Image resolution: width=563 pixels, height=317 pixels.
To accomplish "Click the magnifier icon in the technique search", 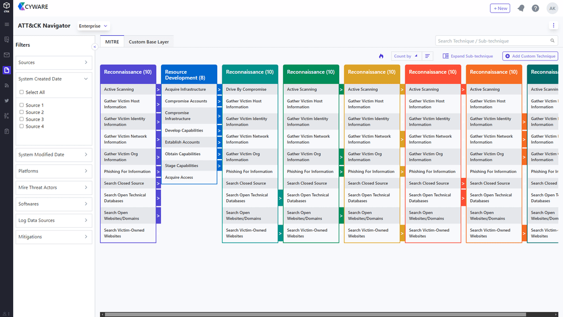I will (553, 41).
